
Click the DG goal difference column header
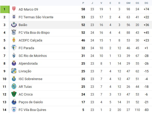coord(146,3)
